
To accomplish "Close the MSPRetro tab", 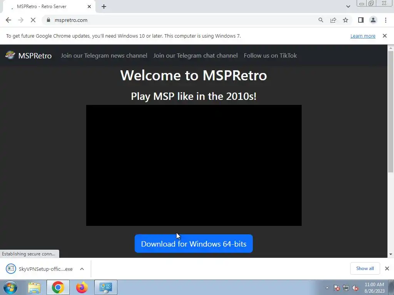I will pos(89,7).
